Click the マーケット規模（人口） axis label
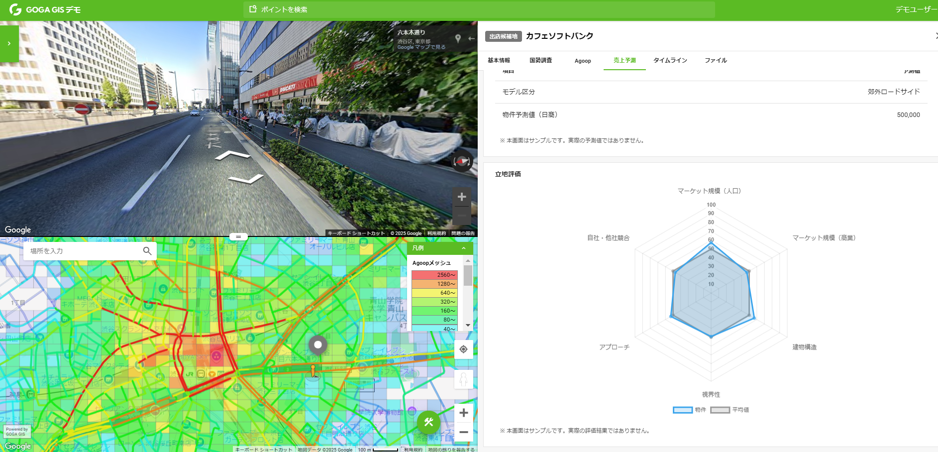 709,191
